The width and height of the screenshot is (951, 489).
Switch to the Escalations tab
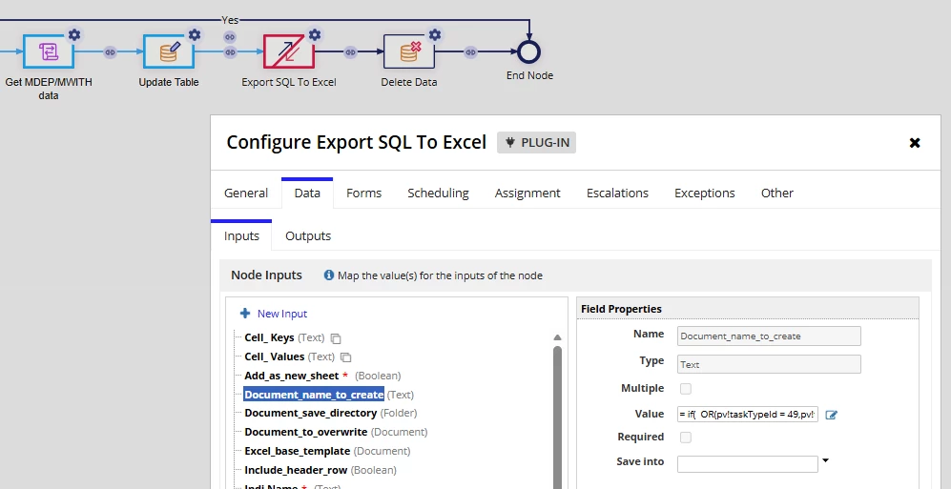617,193
